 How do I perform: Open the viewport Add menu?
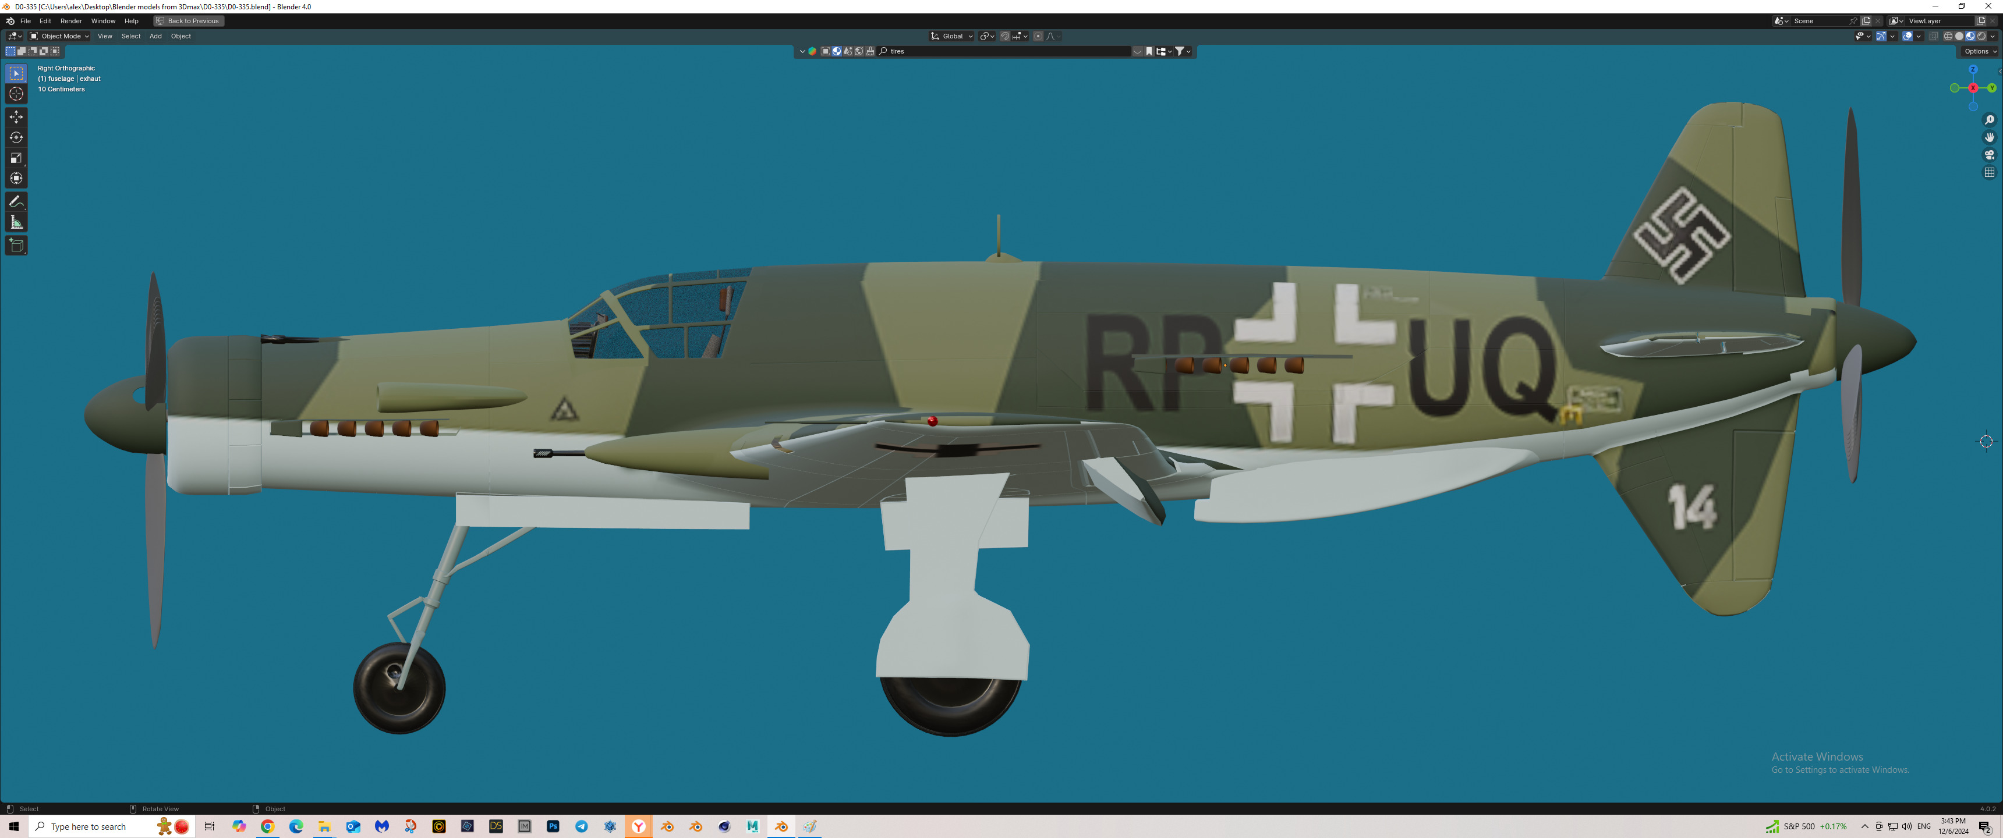pyautogui.click(x=155, y=37)
